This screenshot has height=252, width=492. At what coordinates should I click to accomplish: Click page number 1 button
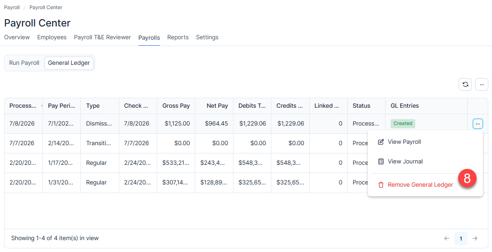(460, 238)
